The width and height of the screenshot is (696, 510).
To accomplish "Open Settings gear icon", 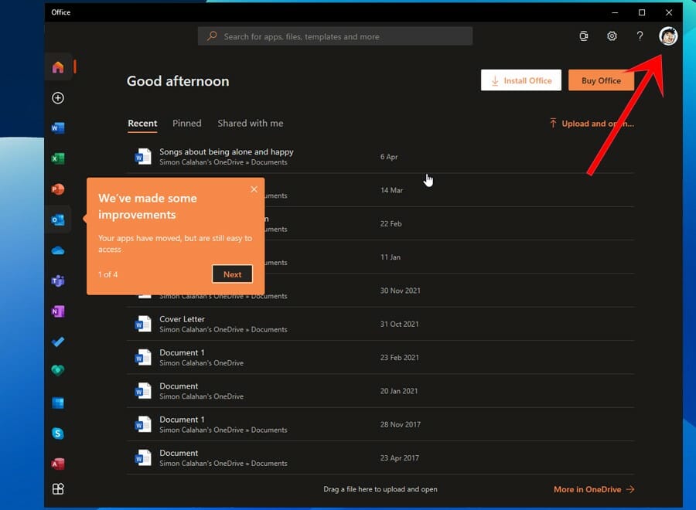I will (x=612, y=36).
